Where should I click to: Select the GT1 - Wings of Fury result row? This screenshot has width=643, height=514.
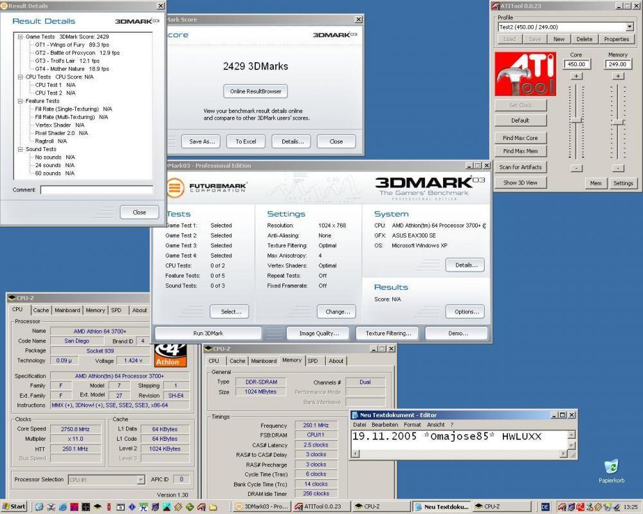[x=72, y=45]
